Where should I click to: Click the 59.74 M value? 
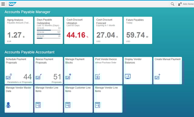137,35
